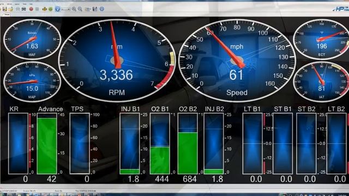Image resolution: width=349 pixels, height=196 pixels.
Task: Click the Open folder toolbar icon
Action: 11,9
